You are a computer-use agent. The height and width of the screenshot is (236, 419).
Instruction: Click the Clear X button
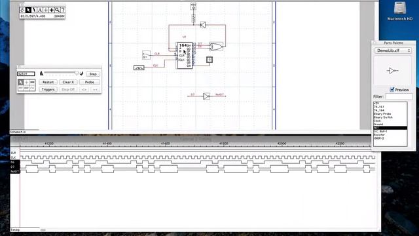tap(68, 82)
